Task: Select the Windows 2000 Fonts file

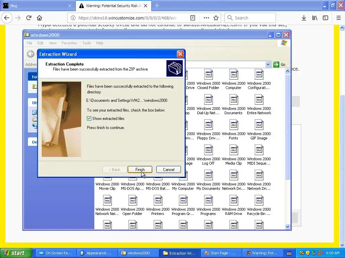Action: tap(233, 130)
